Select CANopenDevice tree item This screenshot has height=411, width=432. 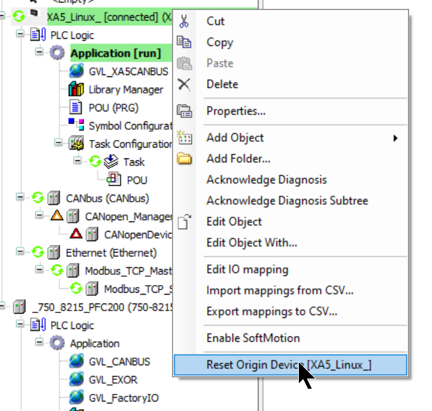click(x=138, y=235)
